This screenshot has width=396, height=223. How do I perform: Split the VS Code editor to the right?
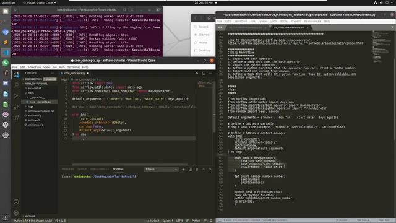coord(204,73)
